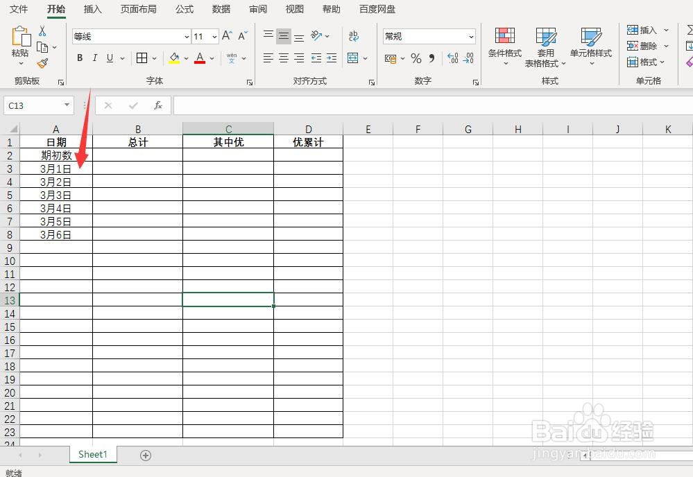Apply Comma Style number format

(x=431, y=58)
